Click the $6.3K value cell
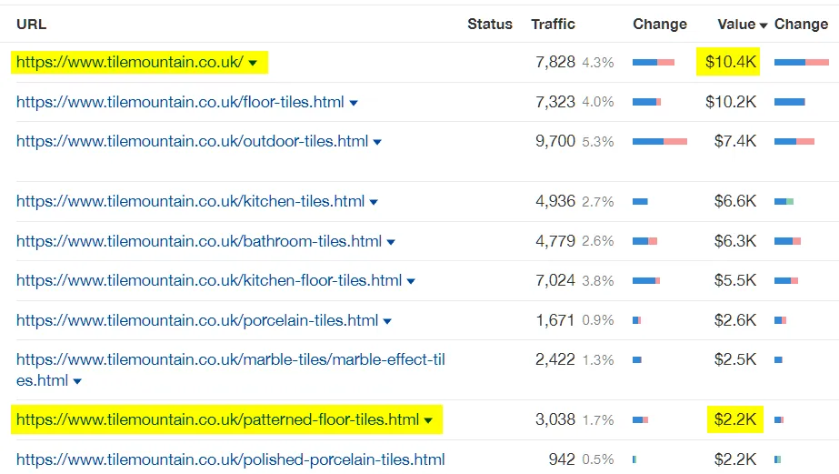This screenshot has width=839, height=474. coord(735,241)
